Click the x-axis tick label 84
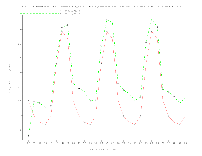The height and width of the screenshot is (156, 202). pyautogui.click(x=185, y=143)
